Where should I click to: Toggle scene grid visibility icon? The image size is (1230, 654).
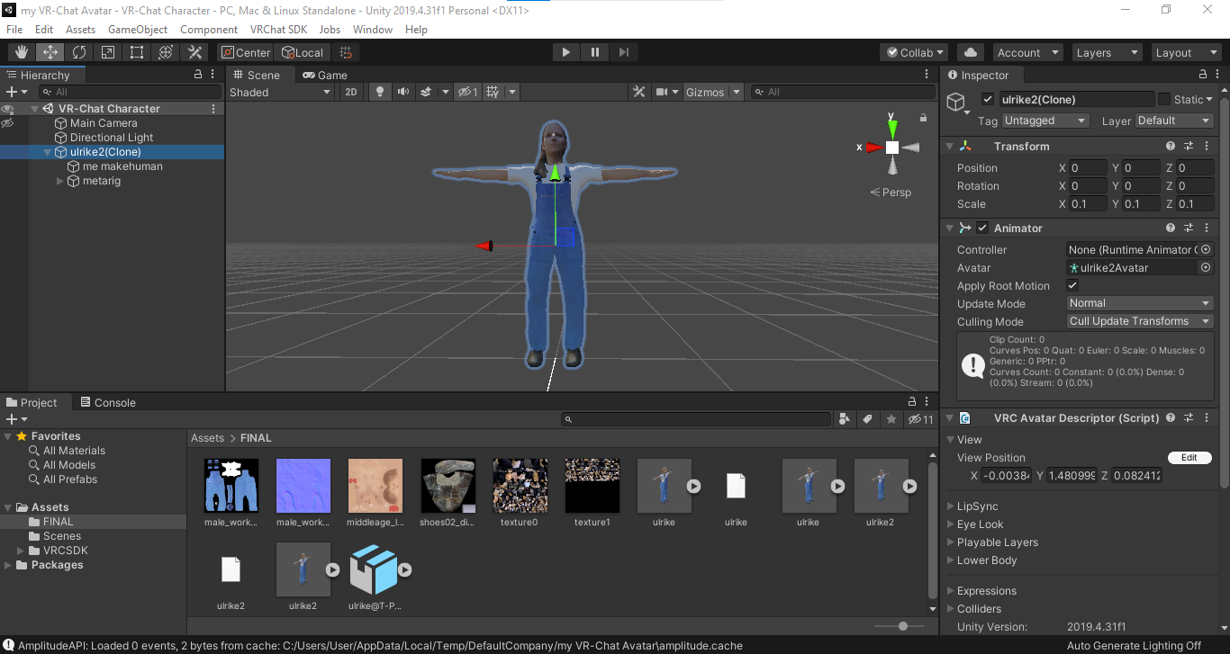493,92
